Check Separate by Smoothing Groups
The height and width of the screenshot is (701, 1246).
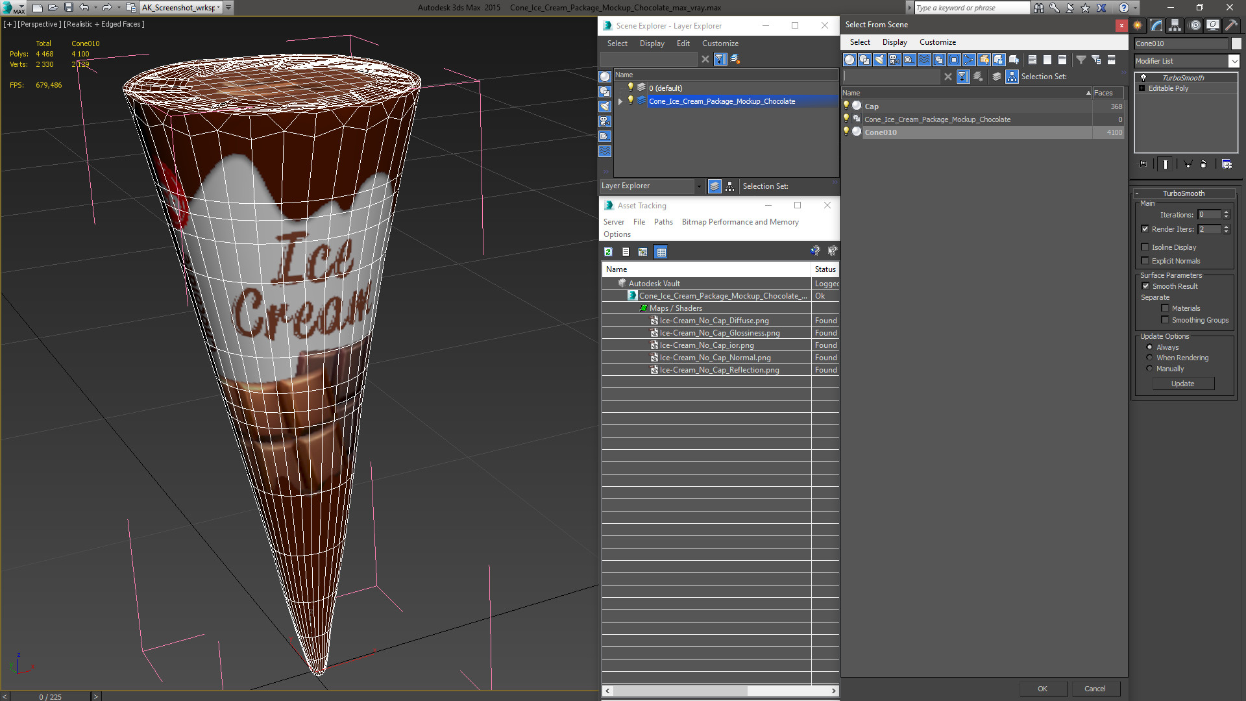pos(1166,320)
